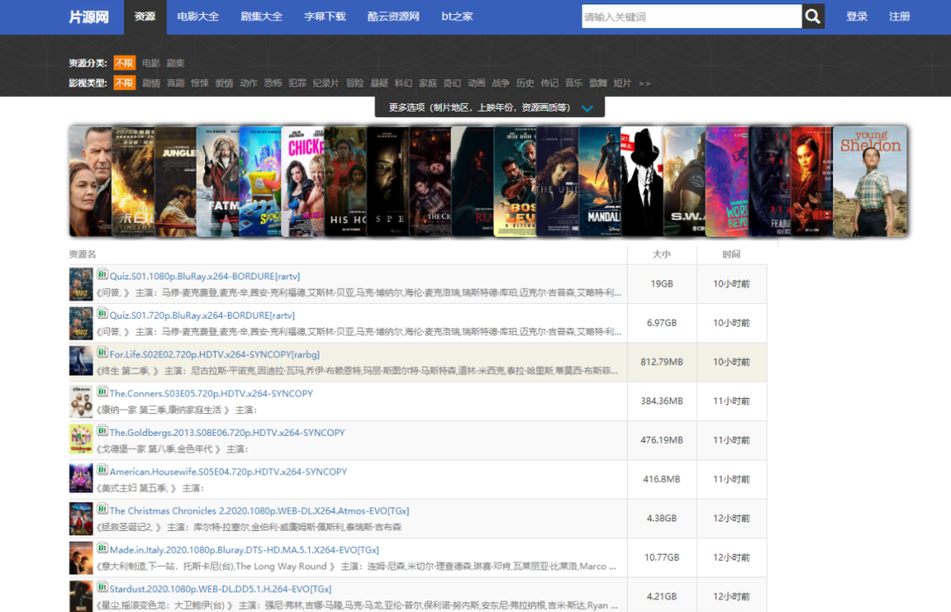The width and height of the screenshot is (951, 612).
Task: Click Made.in.Italy row poster icon
Action: pos(81,557)
